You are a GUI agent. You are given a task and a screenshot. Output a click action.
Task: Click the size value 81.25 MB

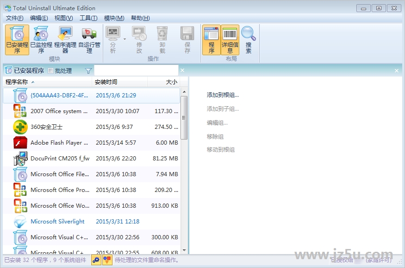coord(165,158)
